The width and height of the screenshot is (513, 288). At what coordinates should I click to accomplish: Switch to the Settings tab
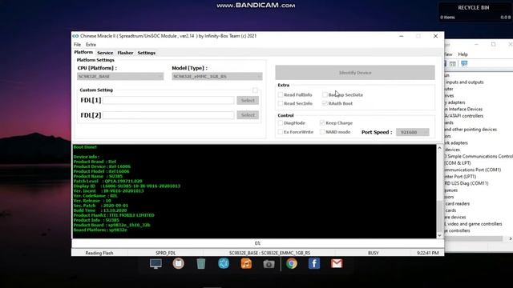point(146,53)
